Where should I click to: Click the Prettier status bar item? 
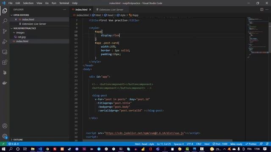point(251,144)
